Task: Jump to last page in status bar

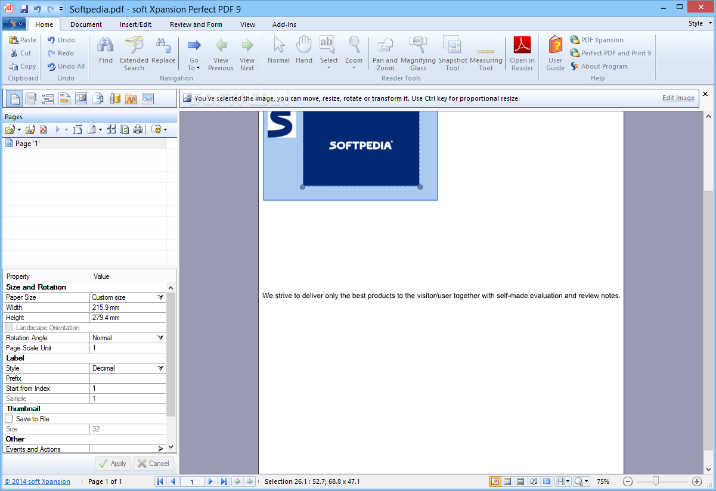Action: pyautogui.click(x=224, y=481)
